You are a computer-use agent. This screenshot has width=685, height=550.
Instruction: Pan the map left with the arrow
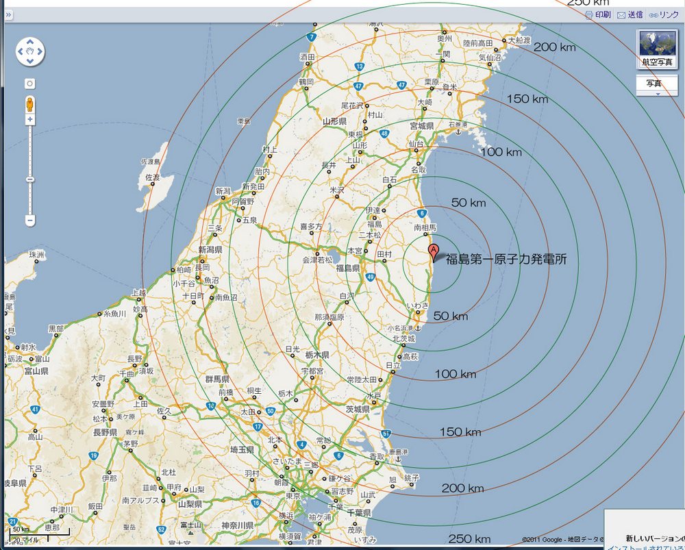click(x=20, y=51)
